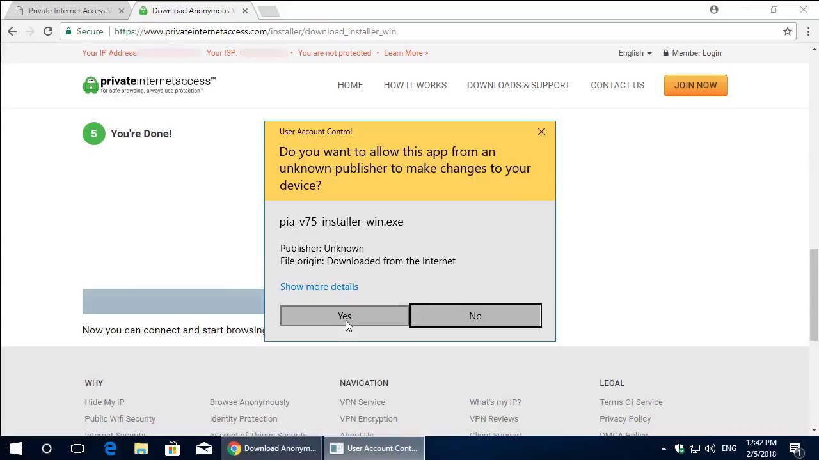Open Cortana search circle icon
Viewport: 819px width, 460px height.
pyautogui.click(x=46, y=448)
